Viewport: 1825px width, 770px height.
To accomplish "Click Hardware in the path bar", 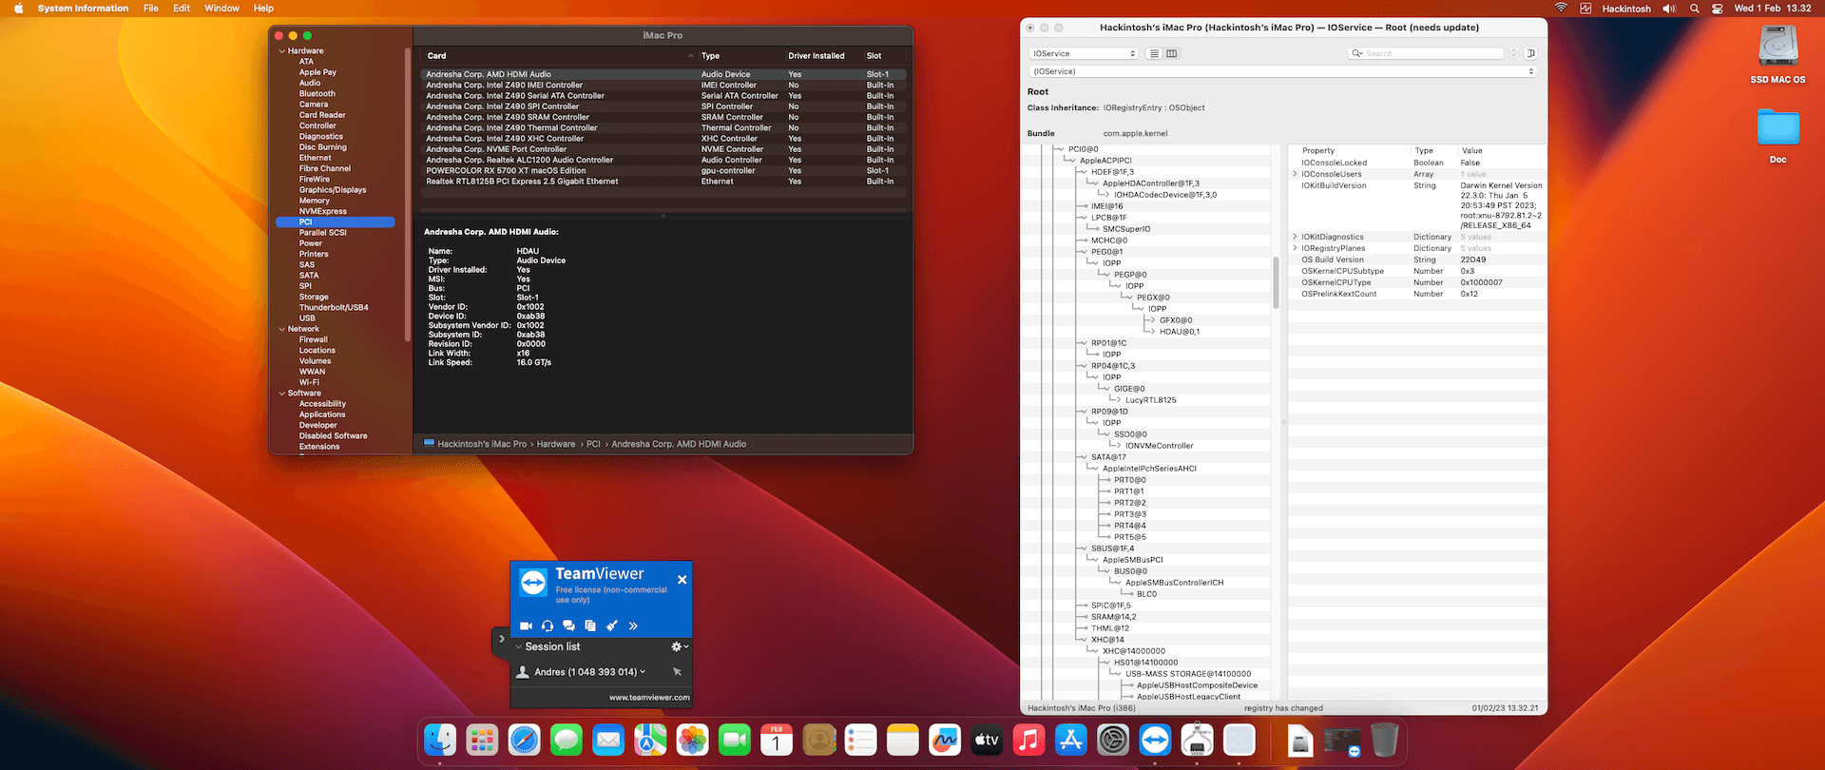I will pyautogui.click(x=556, y=444).
